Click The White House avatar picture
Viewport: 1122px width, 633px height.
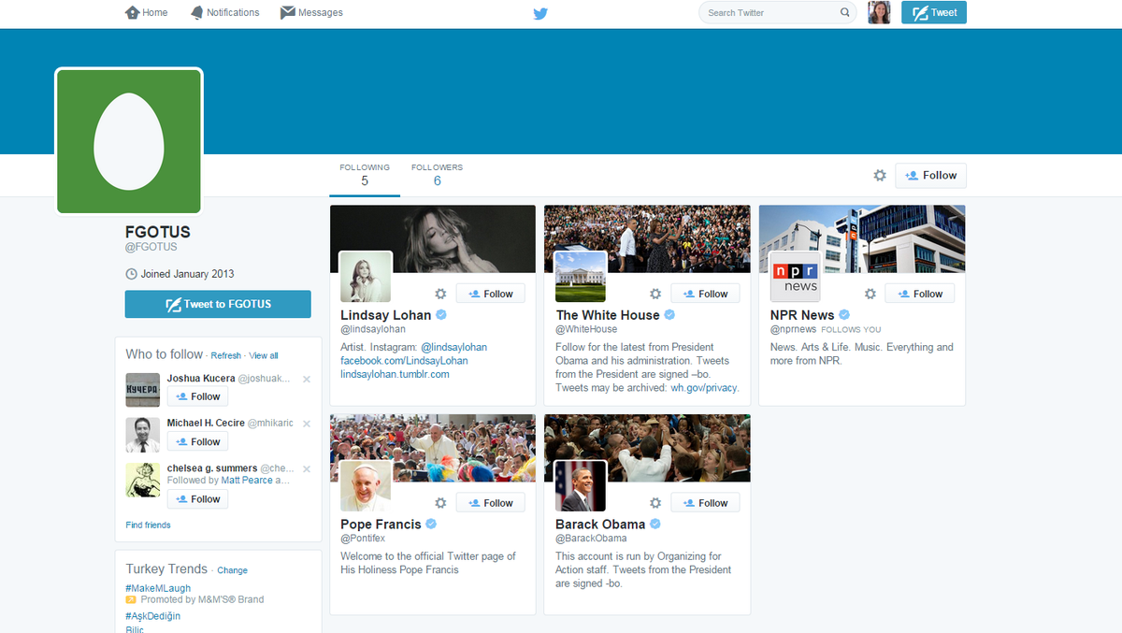click(x=581, y=277)
